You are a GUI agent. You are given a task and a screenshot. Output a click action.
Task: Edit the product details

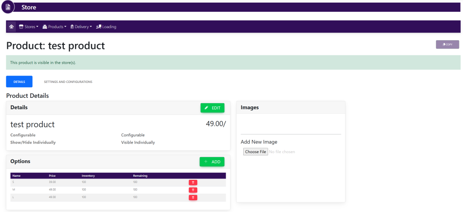pos(212,108)
